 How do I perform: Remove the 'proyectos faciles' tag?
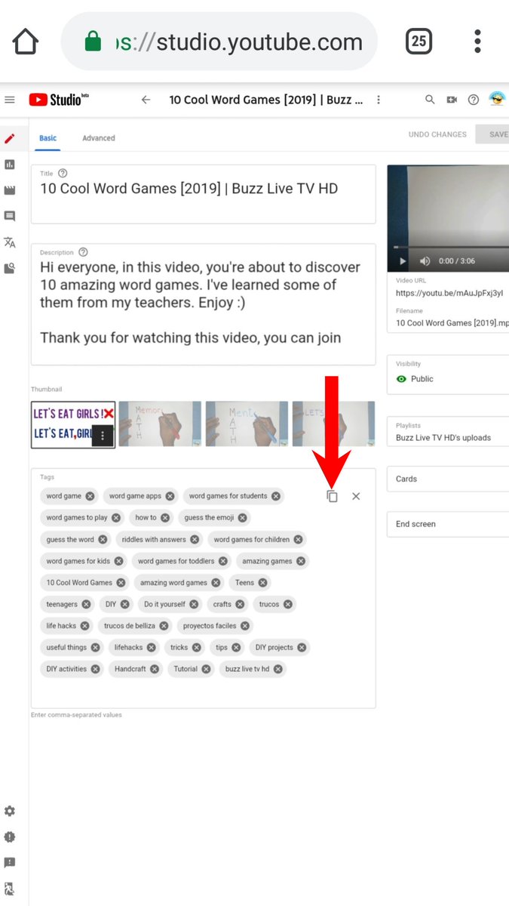(245, 626)
